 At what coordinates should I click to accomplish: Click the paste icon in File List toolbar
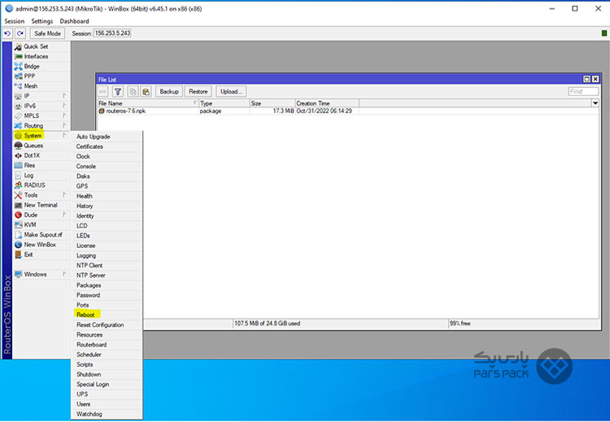click(146, 92)
